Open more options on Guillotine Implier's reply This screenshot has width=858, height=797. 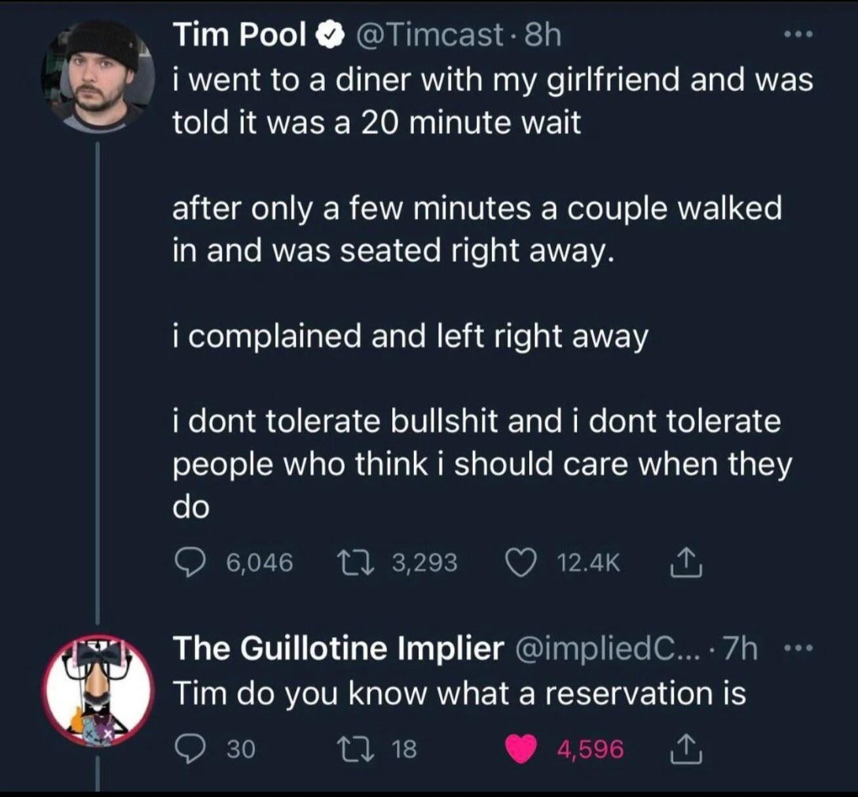(x=799, y=649)
